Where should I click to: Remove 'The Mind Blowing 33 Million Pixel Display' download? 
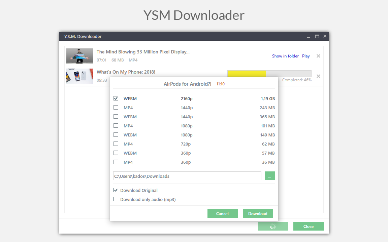click(x=318, y=56)
